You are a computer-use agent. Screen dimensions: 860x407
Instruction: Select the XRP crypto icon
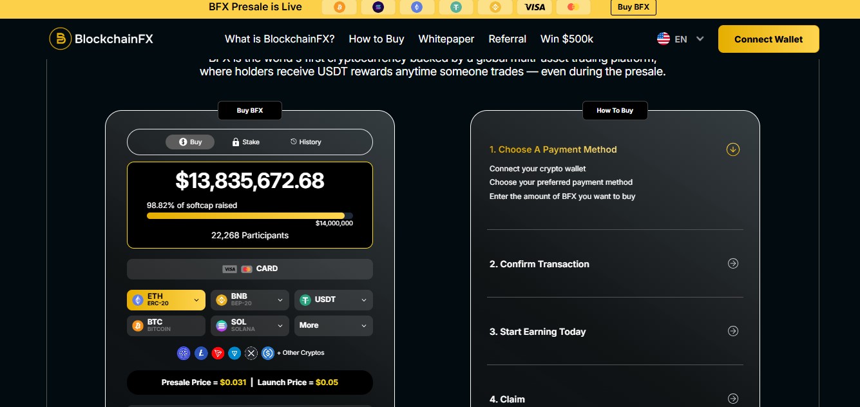click(251, 353)
